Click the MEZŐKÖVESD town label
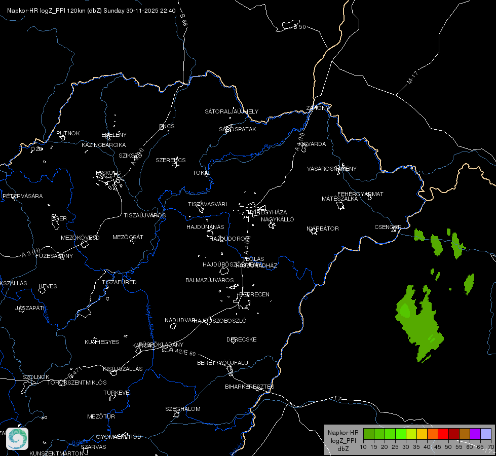This screenshot has width=496, height=456. (x=80, y=238)
